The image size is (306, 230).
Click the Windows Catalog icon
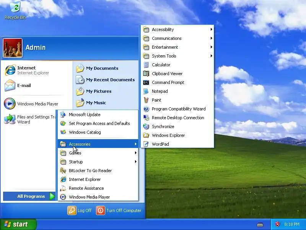63,132
